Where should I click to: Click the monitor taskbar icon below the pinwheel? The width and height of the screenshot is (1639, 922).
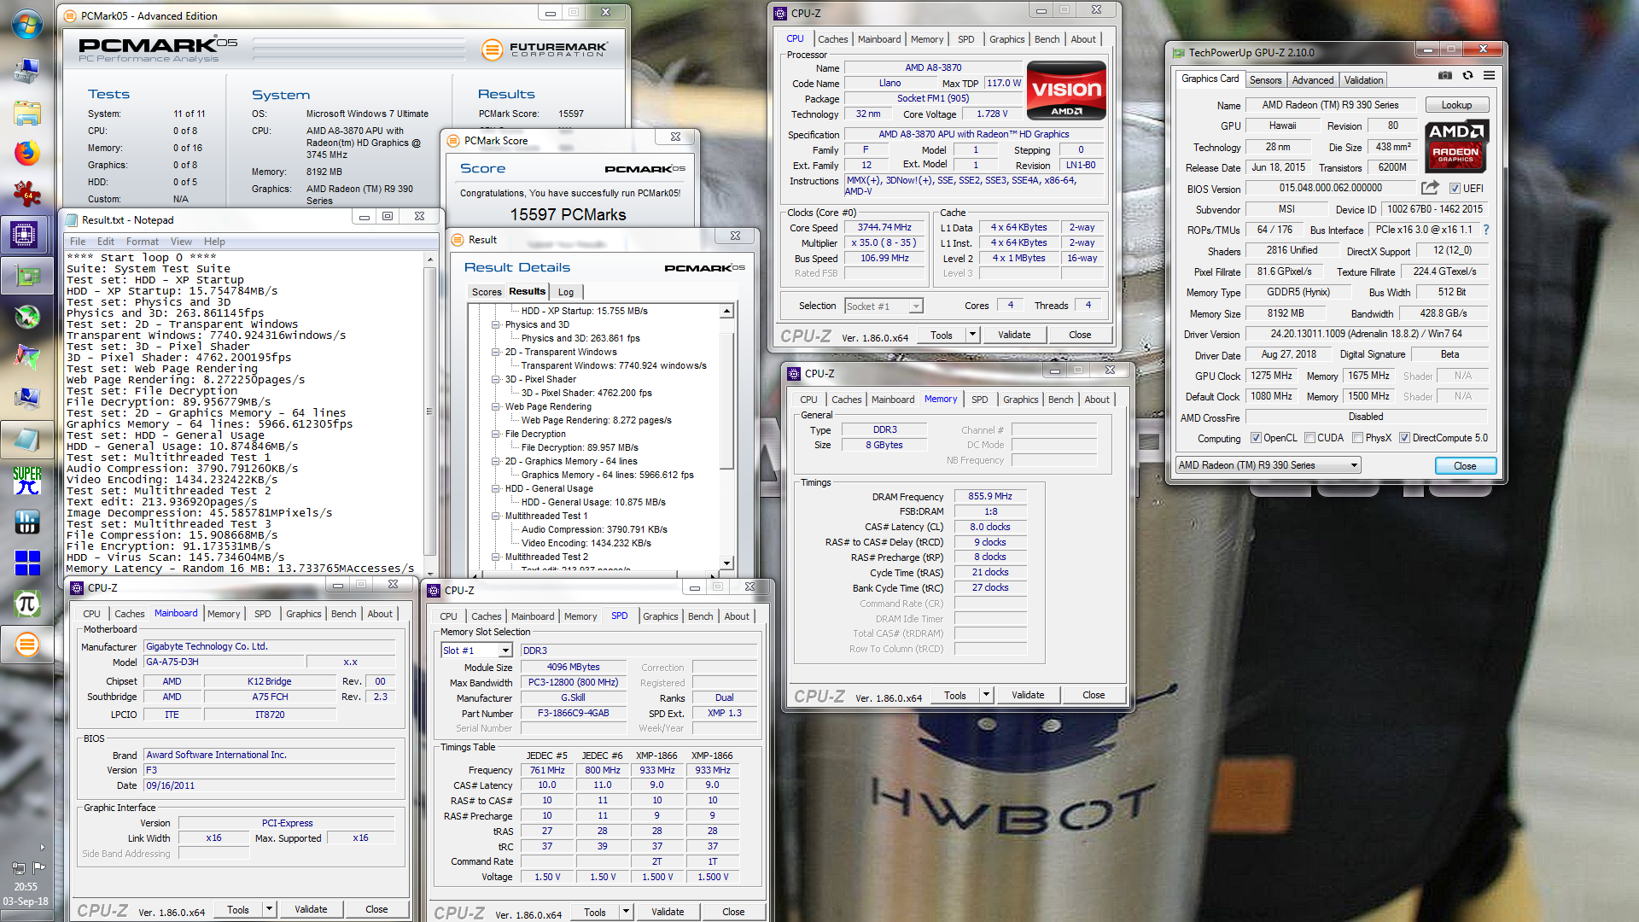[27, 399]
